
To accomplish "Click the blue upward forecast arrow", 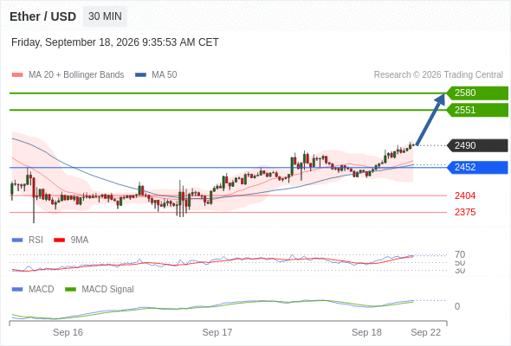I will [x=430, y=119].
